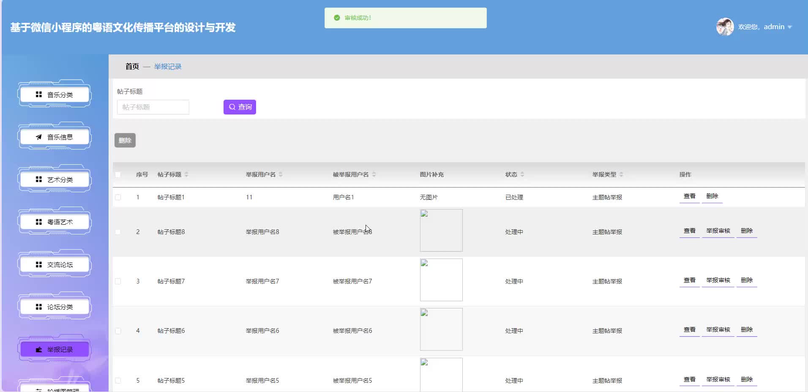This screenshot has width=808, height=392.
Task: Click the image thumbnail in 帖子标题7 row
Action: 441,280
